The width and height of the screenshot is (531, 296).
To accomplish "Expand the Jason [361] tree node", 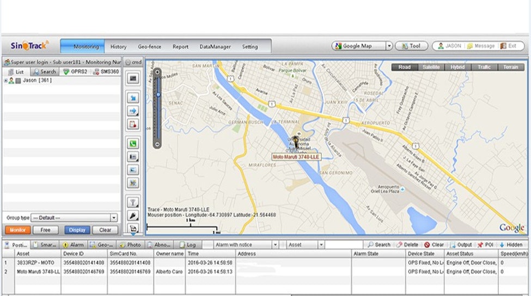I will point(5,80).
